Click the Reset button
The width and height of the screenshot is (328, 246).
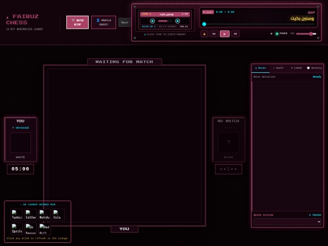[x=125, y=22]
